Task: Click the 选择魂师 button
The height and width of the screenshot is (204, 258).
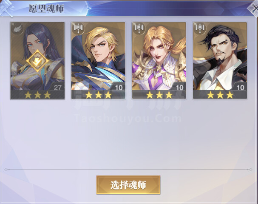Action: (128, 185)
